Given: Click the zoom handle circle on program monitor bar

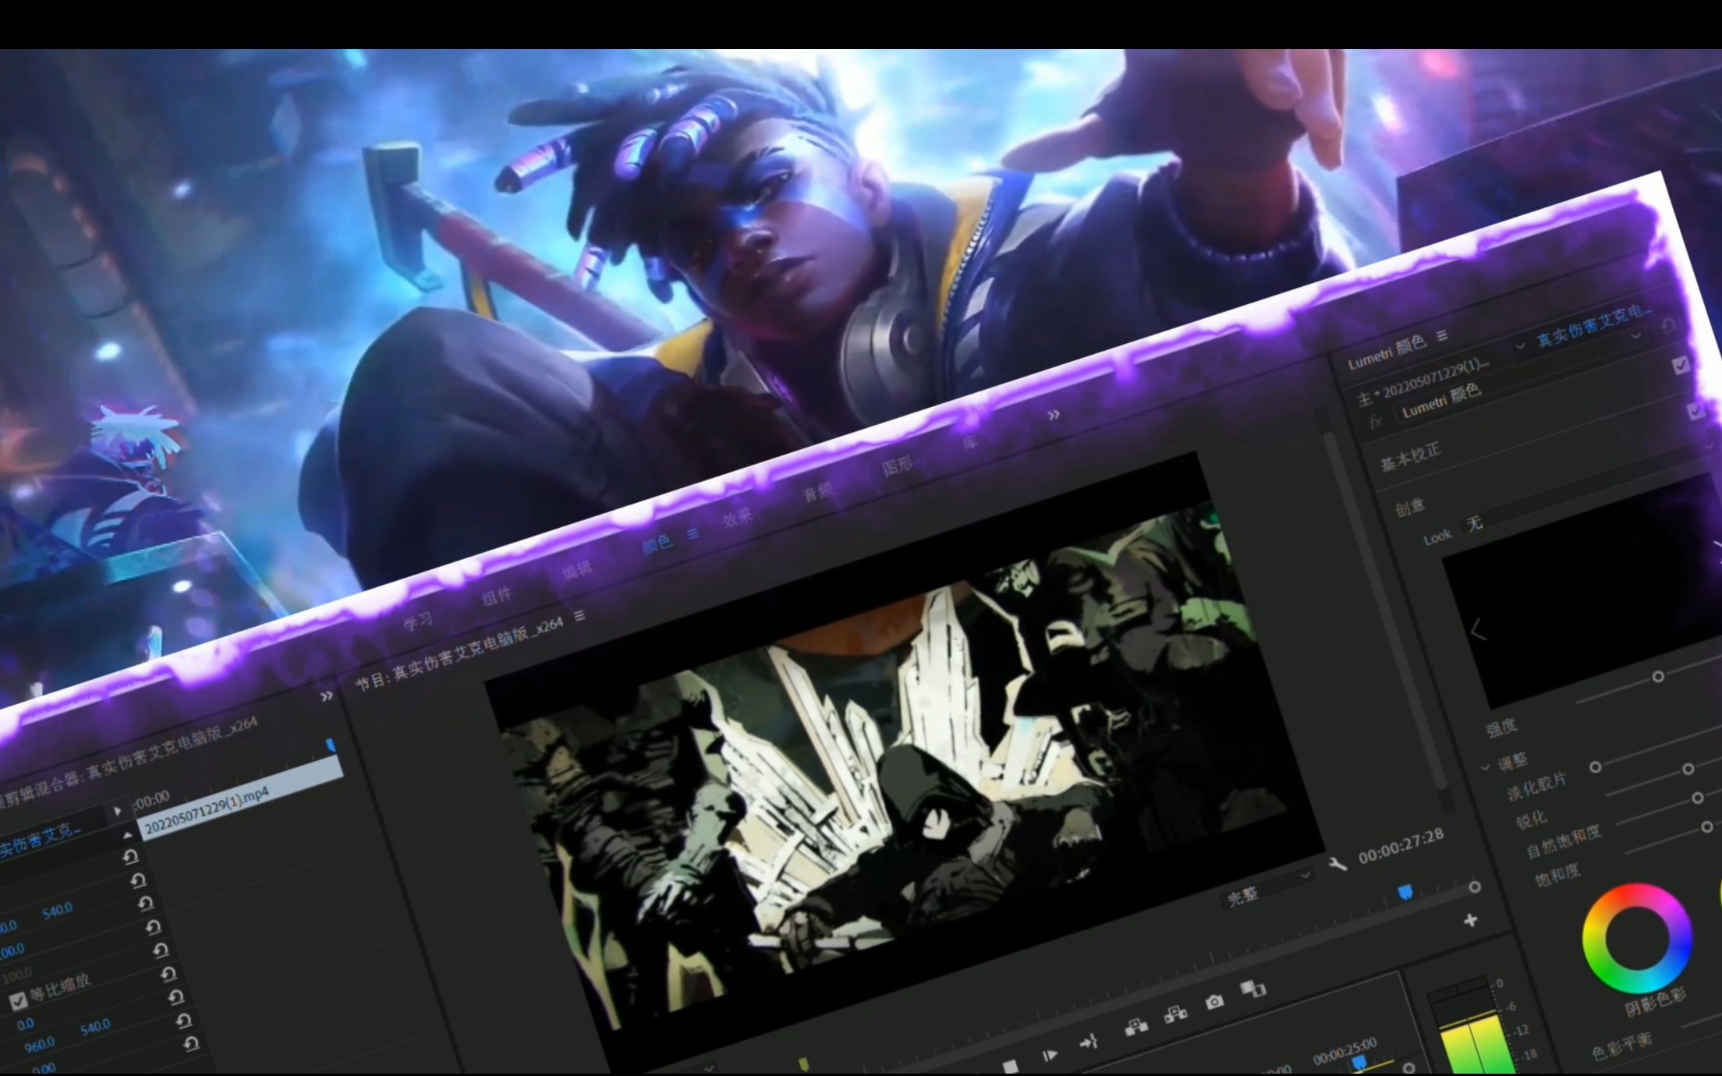Looking at the screenshot, I should point(1475,887).
